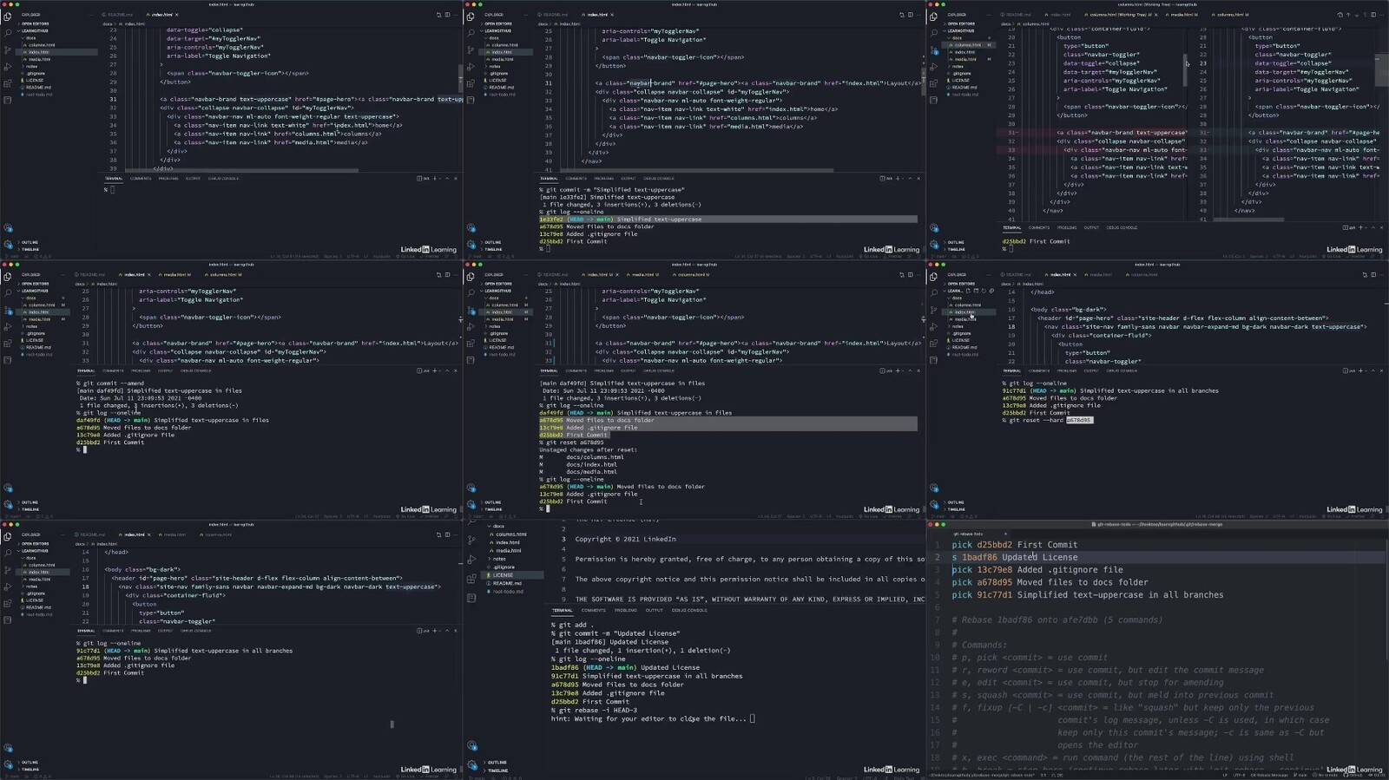Switch to README.md tab in the top-left empty-terminal frame
Viewport: 1389px width, 780px height.
click(119, 15)
